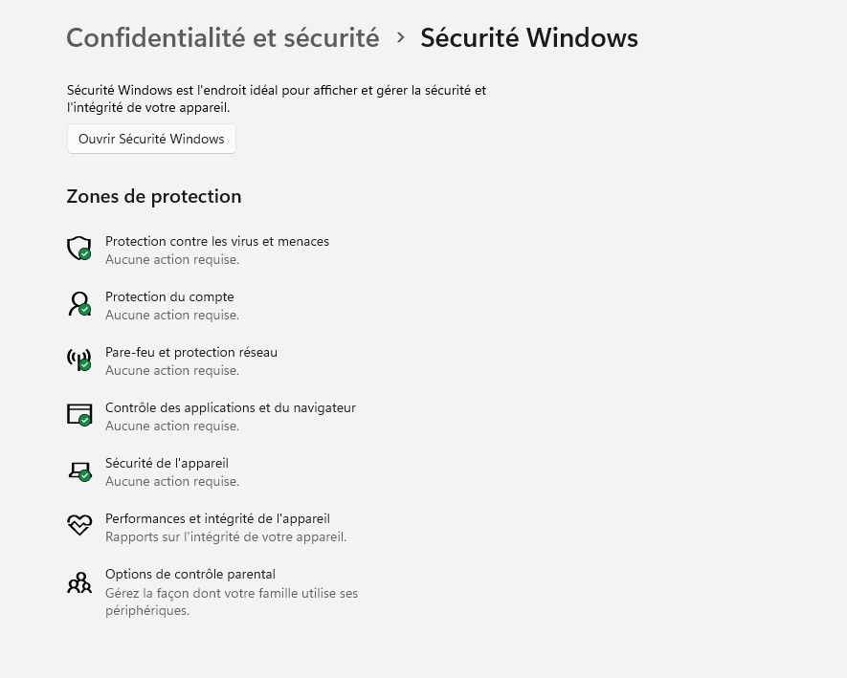The height and width of the screenshot is (678, 847).
Task: Select the Sécurité Windows page title
Action: pos(529,38)
